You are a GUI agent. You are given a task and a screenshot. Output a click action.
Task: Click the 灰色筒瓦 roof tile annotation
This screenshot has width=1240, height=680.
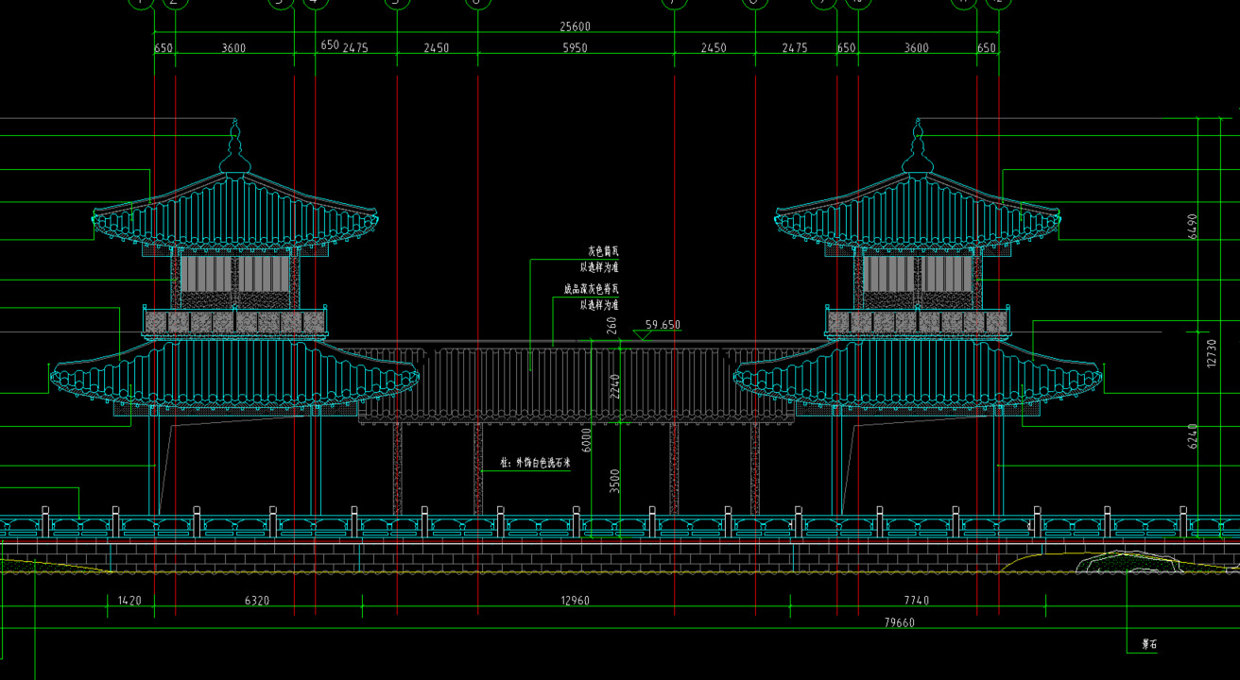click(603, 251)
